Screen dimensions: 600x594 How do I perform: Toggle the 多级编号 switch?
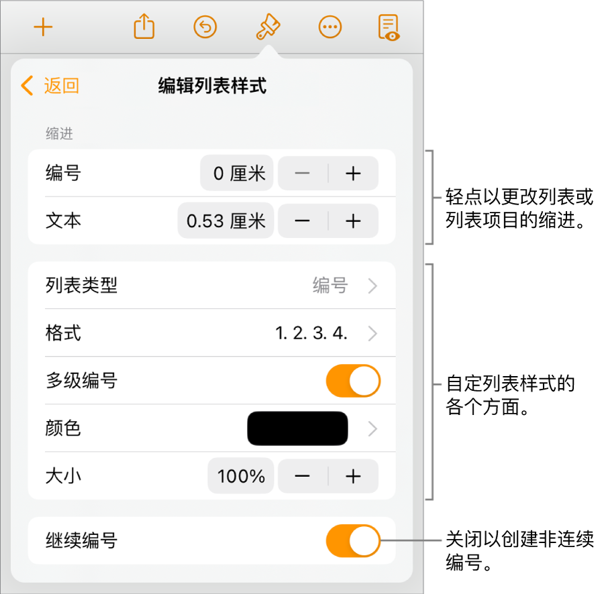[353, 381]
